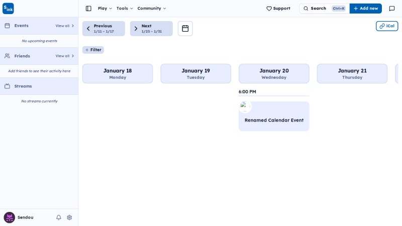
Task: Click the Sendou user avatar
Action: pos(9,217)
